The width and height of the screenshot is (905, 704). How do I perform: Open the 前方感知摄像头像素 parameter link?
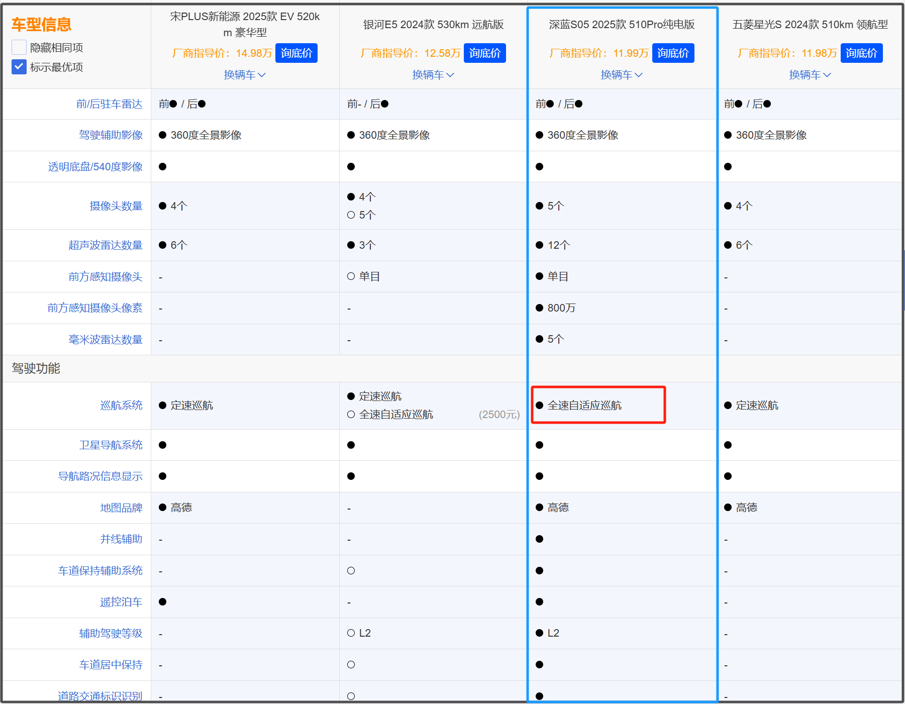click(95, 308)
